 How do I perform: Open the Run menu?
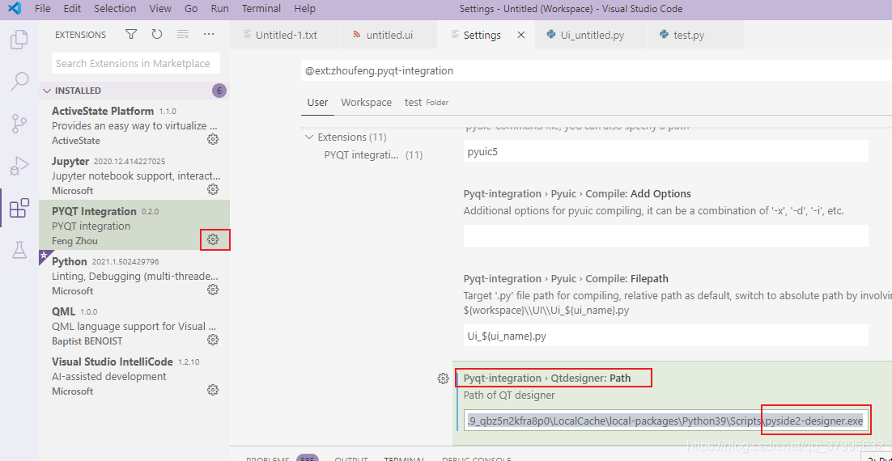pos(219,9)
